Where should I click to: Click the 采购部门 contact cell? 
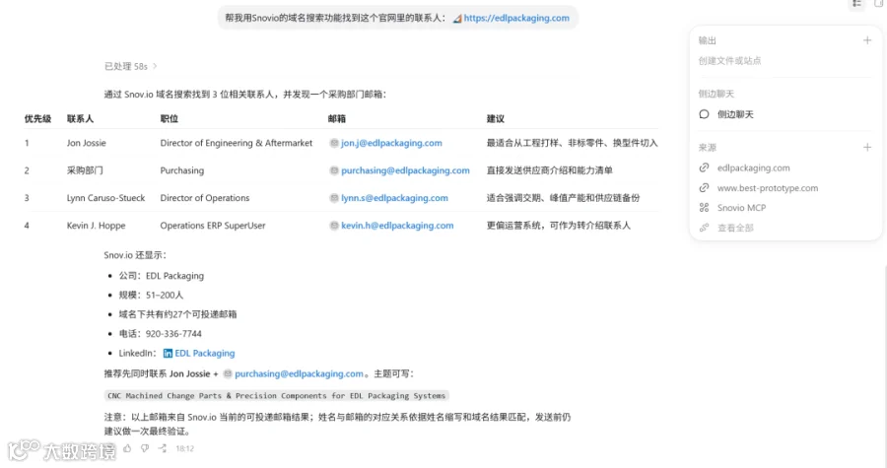click(x=85, y=170)
